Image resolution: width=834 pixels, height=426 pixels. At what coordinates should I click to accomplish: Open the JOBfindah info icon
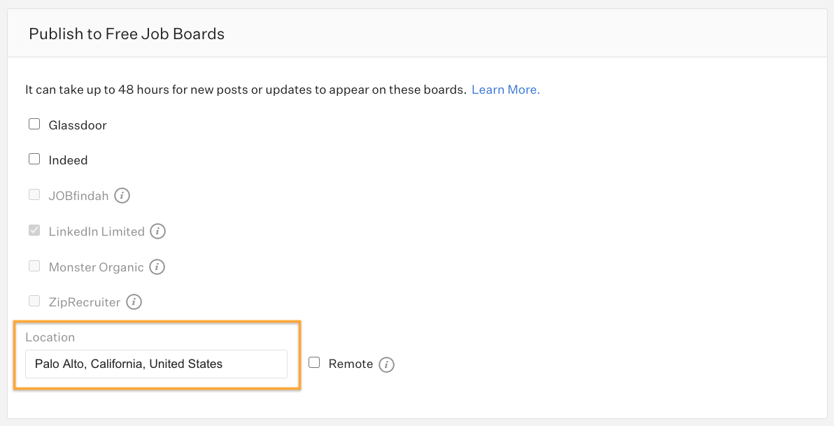[122, 196]
